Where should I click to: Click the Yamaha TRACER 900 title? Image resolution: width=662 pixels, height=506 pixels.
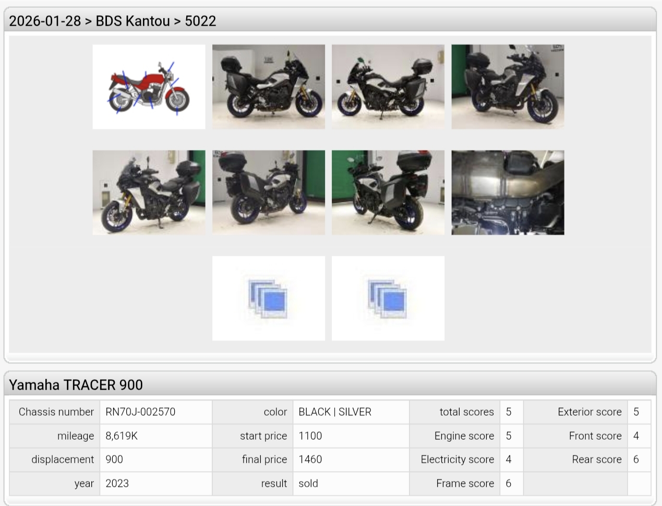pos(76,385)
